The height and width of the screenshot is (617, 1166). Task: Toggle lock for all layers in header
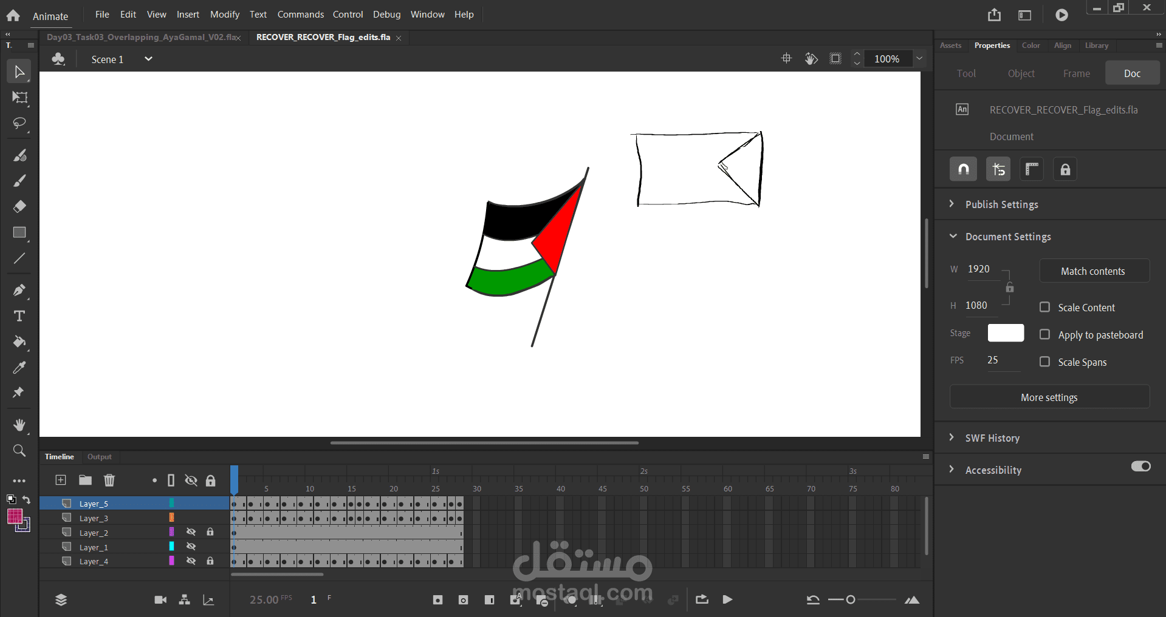210,480
